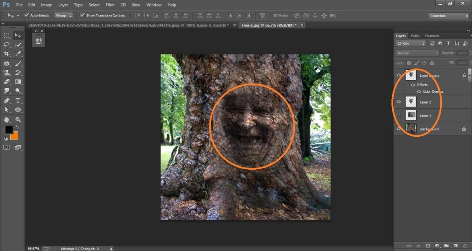Open the layer filter Kind dropdown
Screen dimensions: 472x251
(x=410, y=44)
